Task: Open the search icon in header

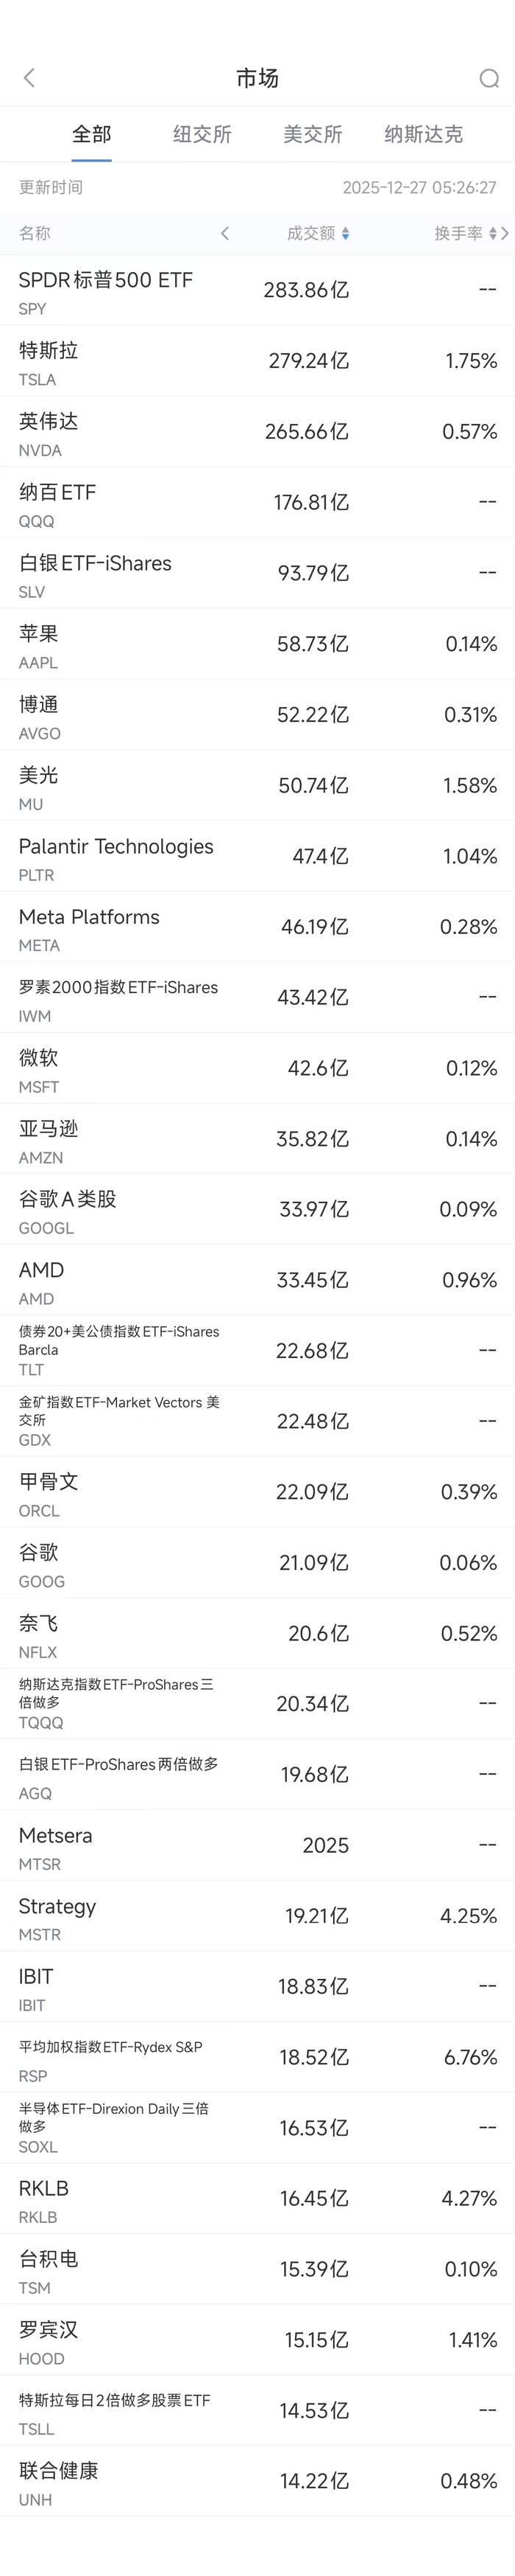Action: click(489, 78)
